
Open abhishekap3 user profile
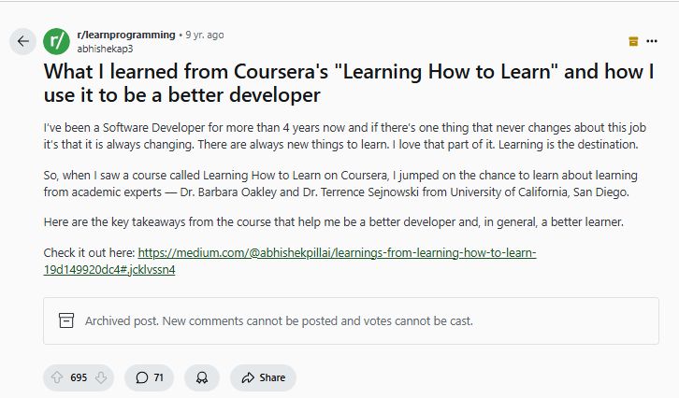pos(105,48)
